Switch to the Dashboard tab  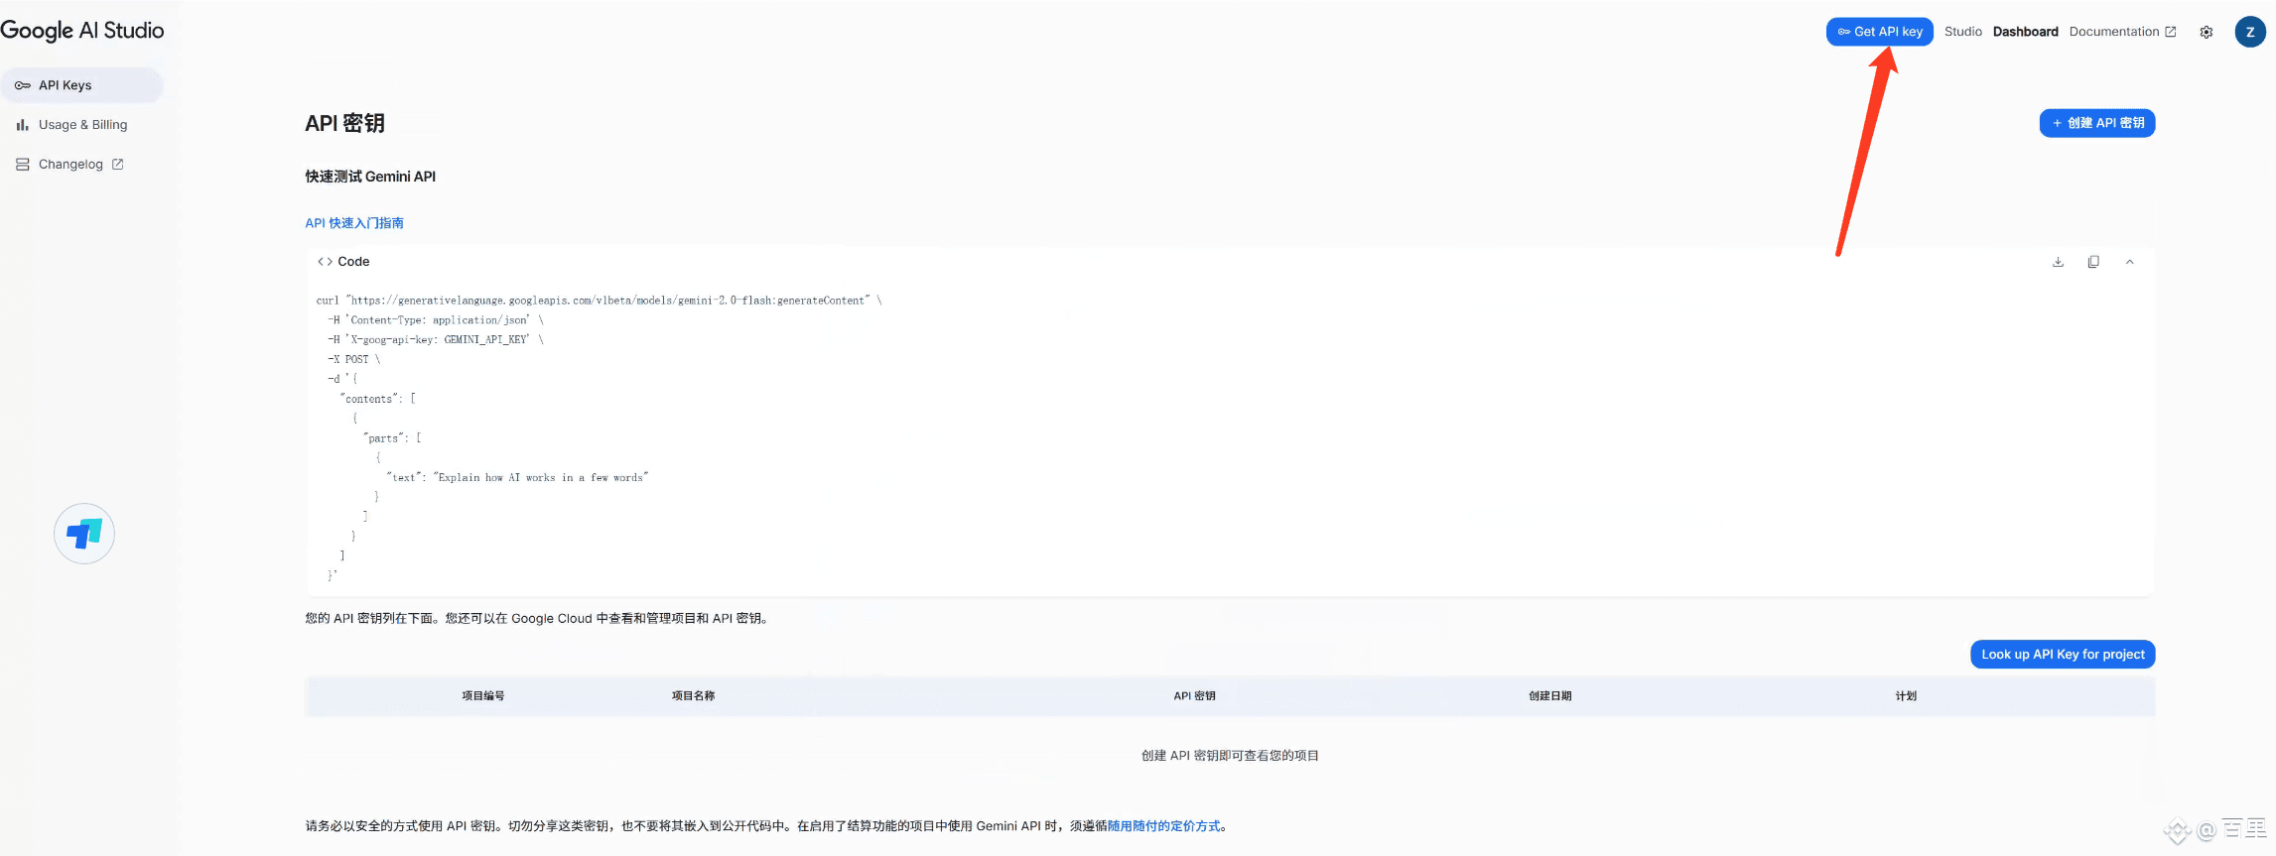pyautogui.click(x=2025, y=32)
